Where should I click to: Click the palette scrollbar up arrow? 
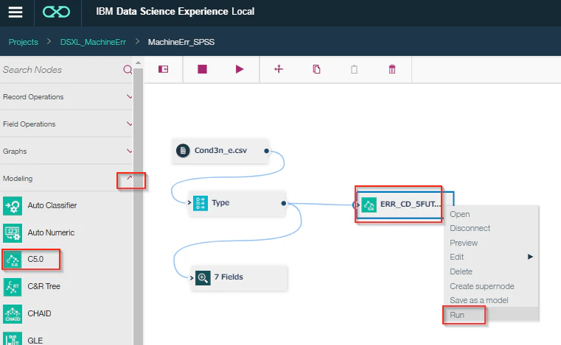pyautogui.click(x=138, y=63)
